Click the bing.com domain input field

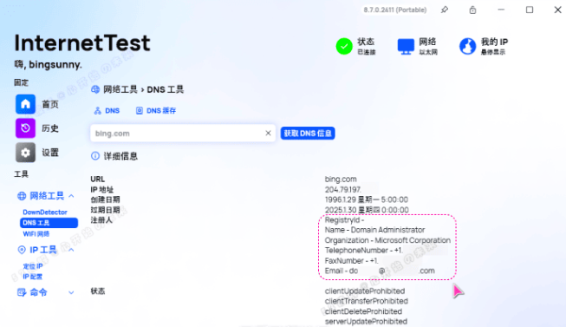click(x=177, y=134)
